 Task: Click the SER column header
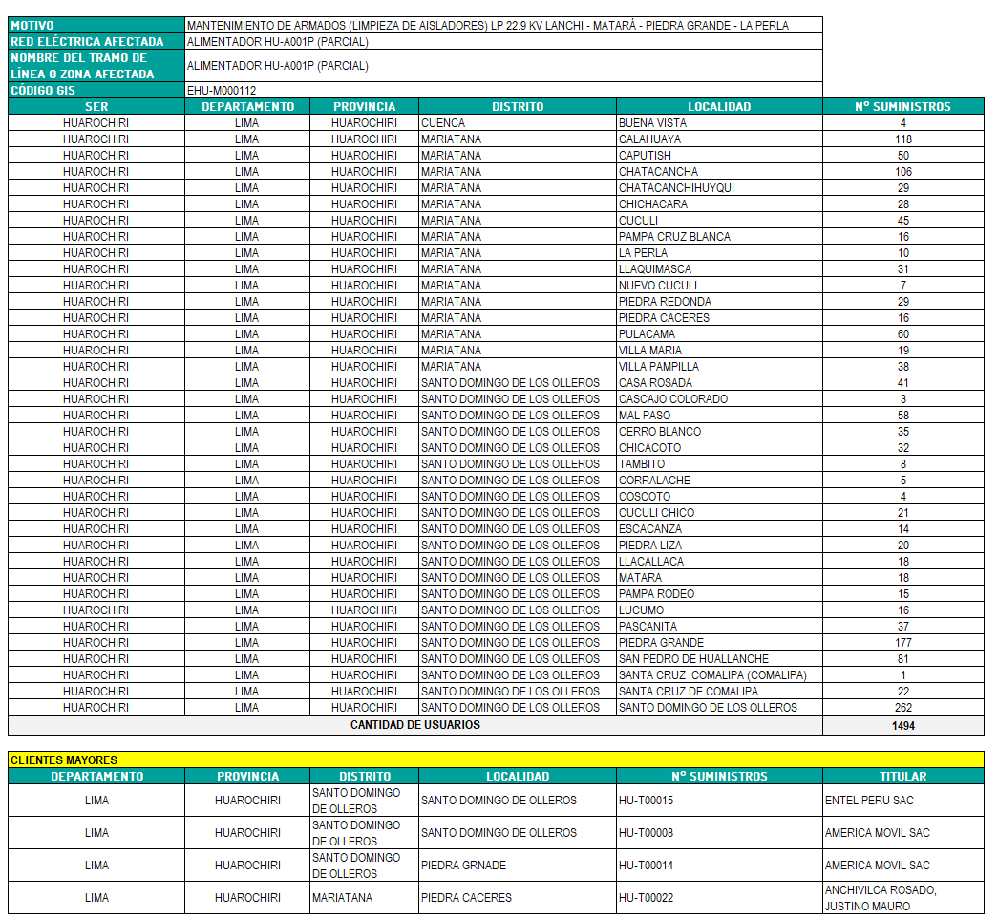(x=96, y=106)
